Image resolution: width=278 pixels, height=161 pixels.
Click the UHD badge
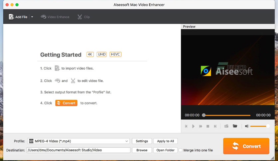(x=102, y=54)
